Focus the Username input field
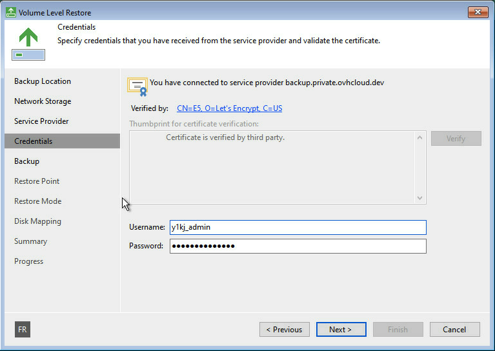This screenshot has width=495, height=351. 298,227
